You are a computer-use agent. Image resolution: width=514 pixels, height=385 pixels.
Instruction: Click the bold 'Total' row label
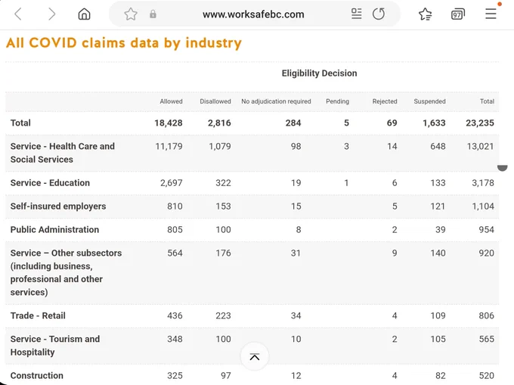(x=20, y=123)
